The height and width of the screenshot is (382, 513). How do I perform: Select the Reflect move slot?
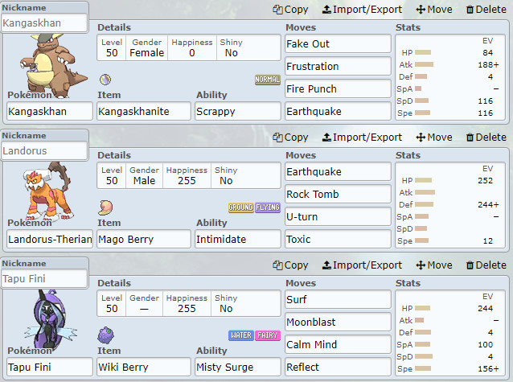(338, 367)
